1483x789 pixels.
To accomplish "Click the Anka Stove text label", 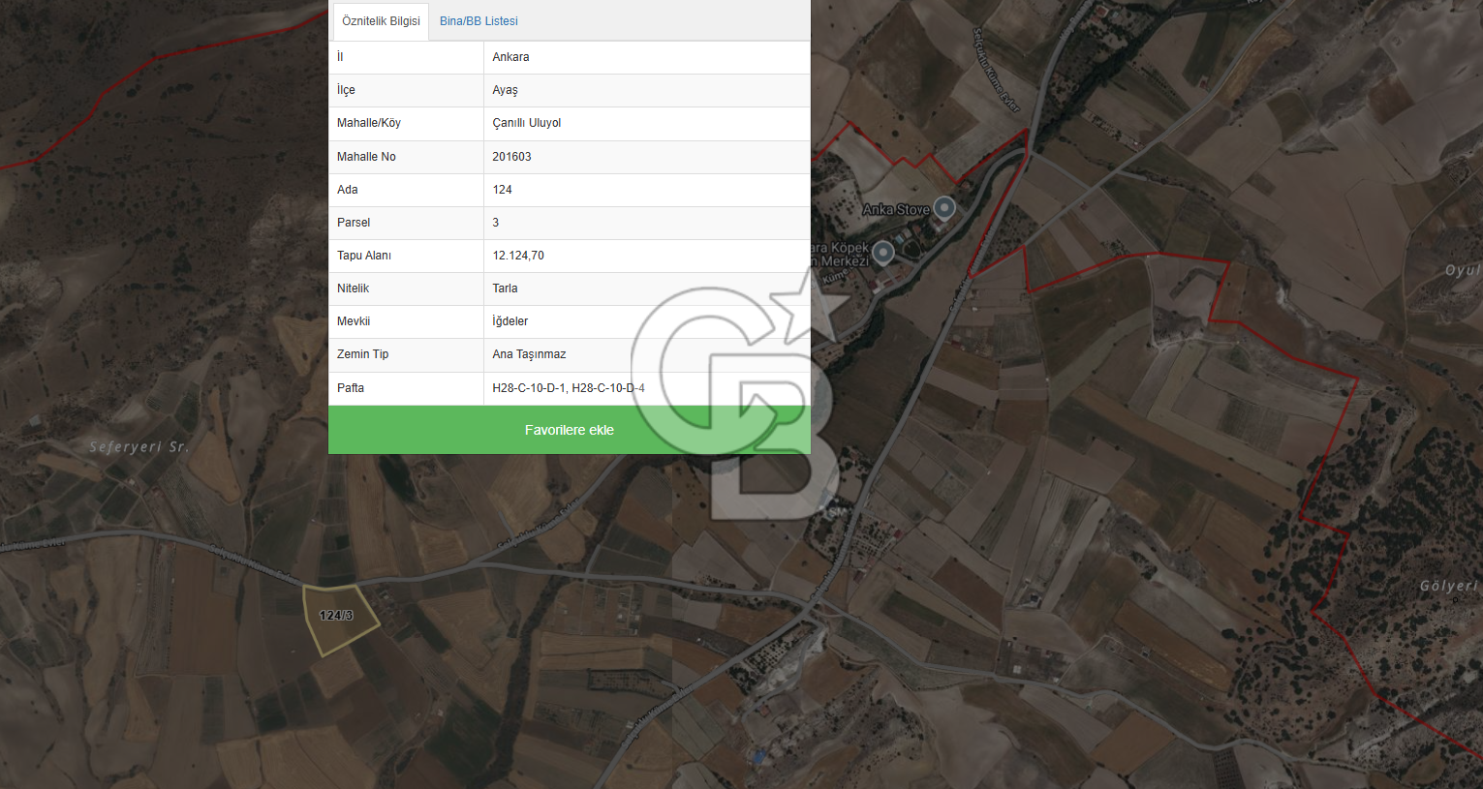I will tap(895, 210).
